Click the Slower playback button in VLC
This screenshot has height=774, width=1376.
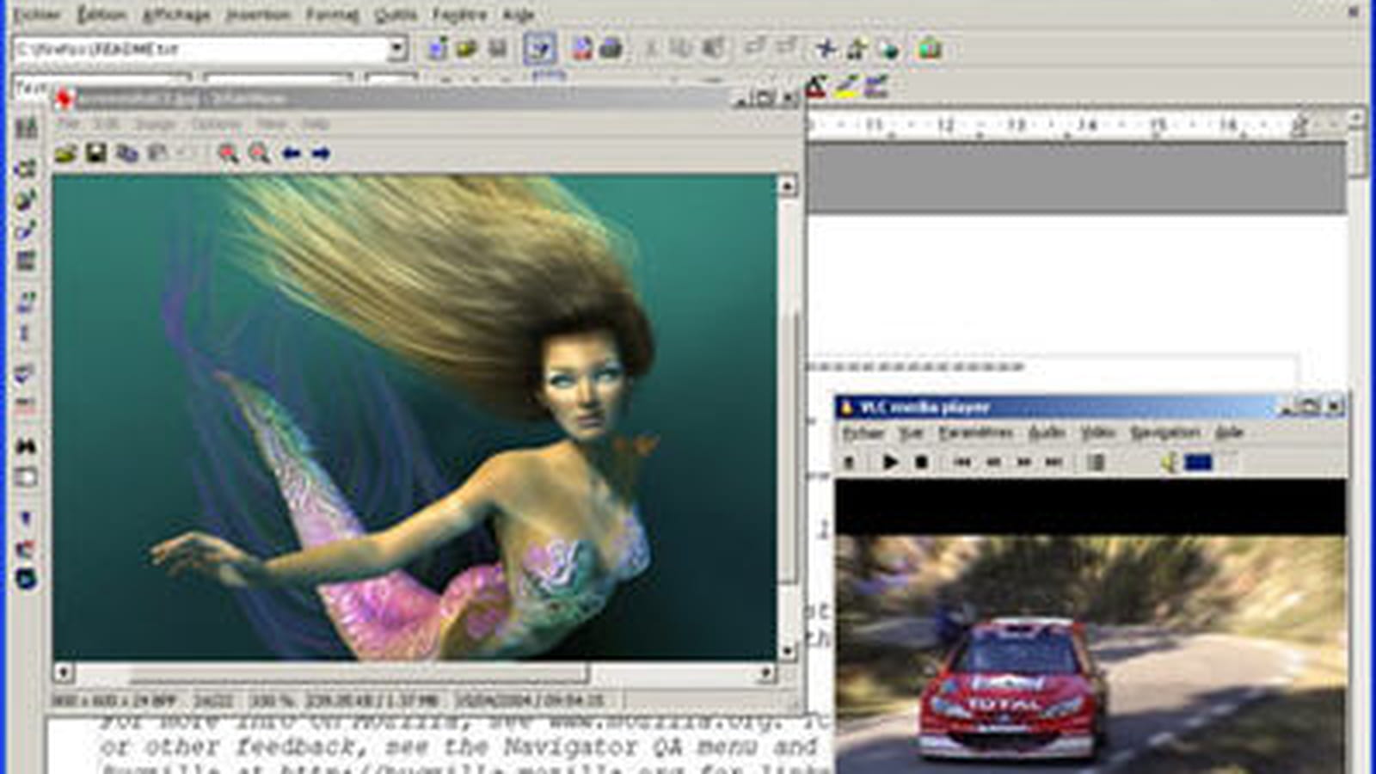pyautogui.click(x=993, y=463)
